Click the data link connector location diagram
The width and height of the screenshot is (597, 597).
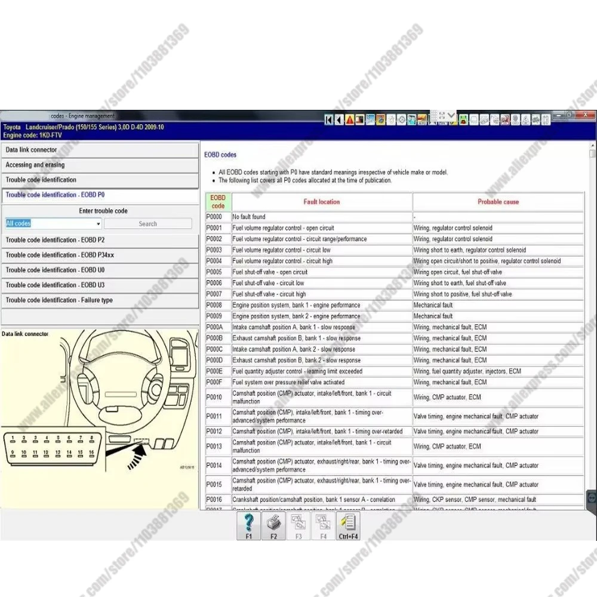pos(99,418)
